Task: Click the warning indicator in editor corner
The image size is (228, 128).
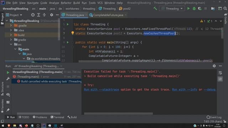Action: coord(203,21)
